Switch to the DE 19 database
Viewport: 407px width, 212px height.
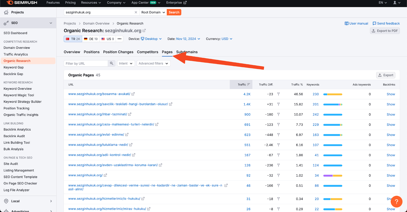click(x=91, y=39)
